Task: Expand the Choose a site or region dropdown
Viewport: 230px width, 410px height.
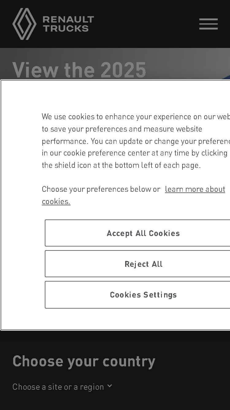Action: click(x=62, y=387)
